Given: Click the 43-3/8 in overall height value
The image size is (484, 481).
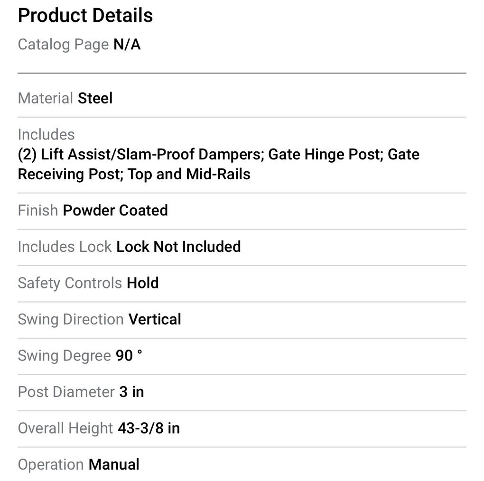Looking at the screenshot, I should click(149, 428).
